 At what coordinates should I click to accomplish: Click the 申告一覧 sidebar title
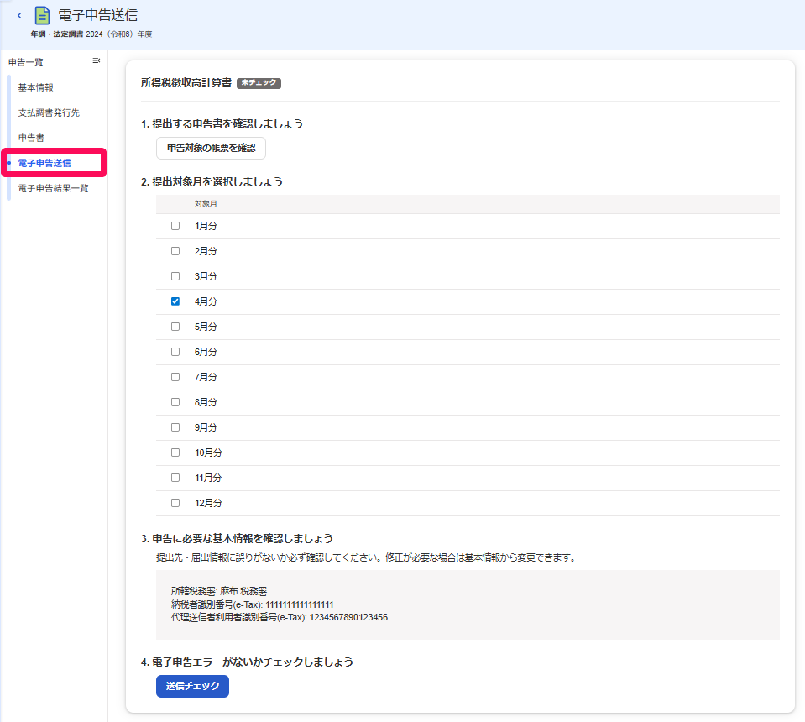26,62
